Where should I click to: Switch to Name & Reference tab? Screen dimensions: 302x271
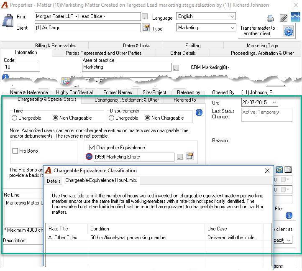pos(29,92)
